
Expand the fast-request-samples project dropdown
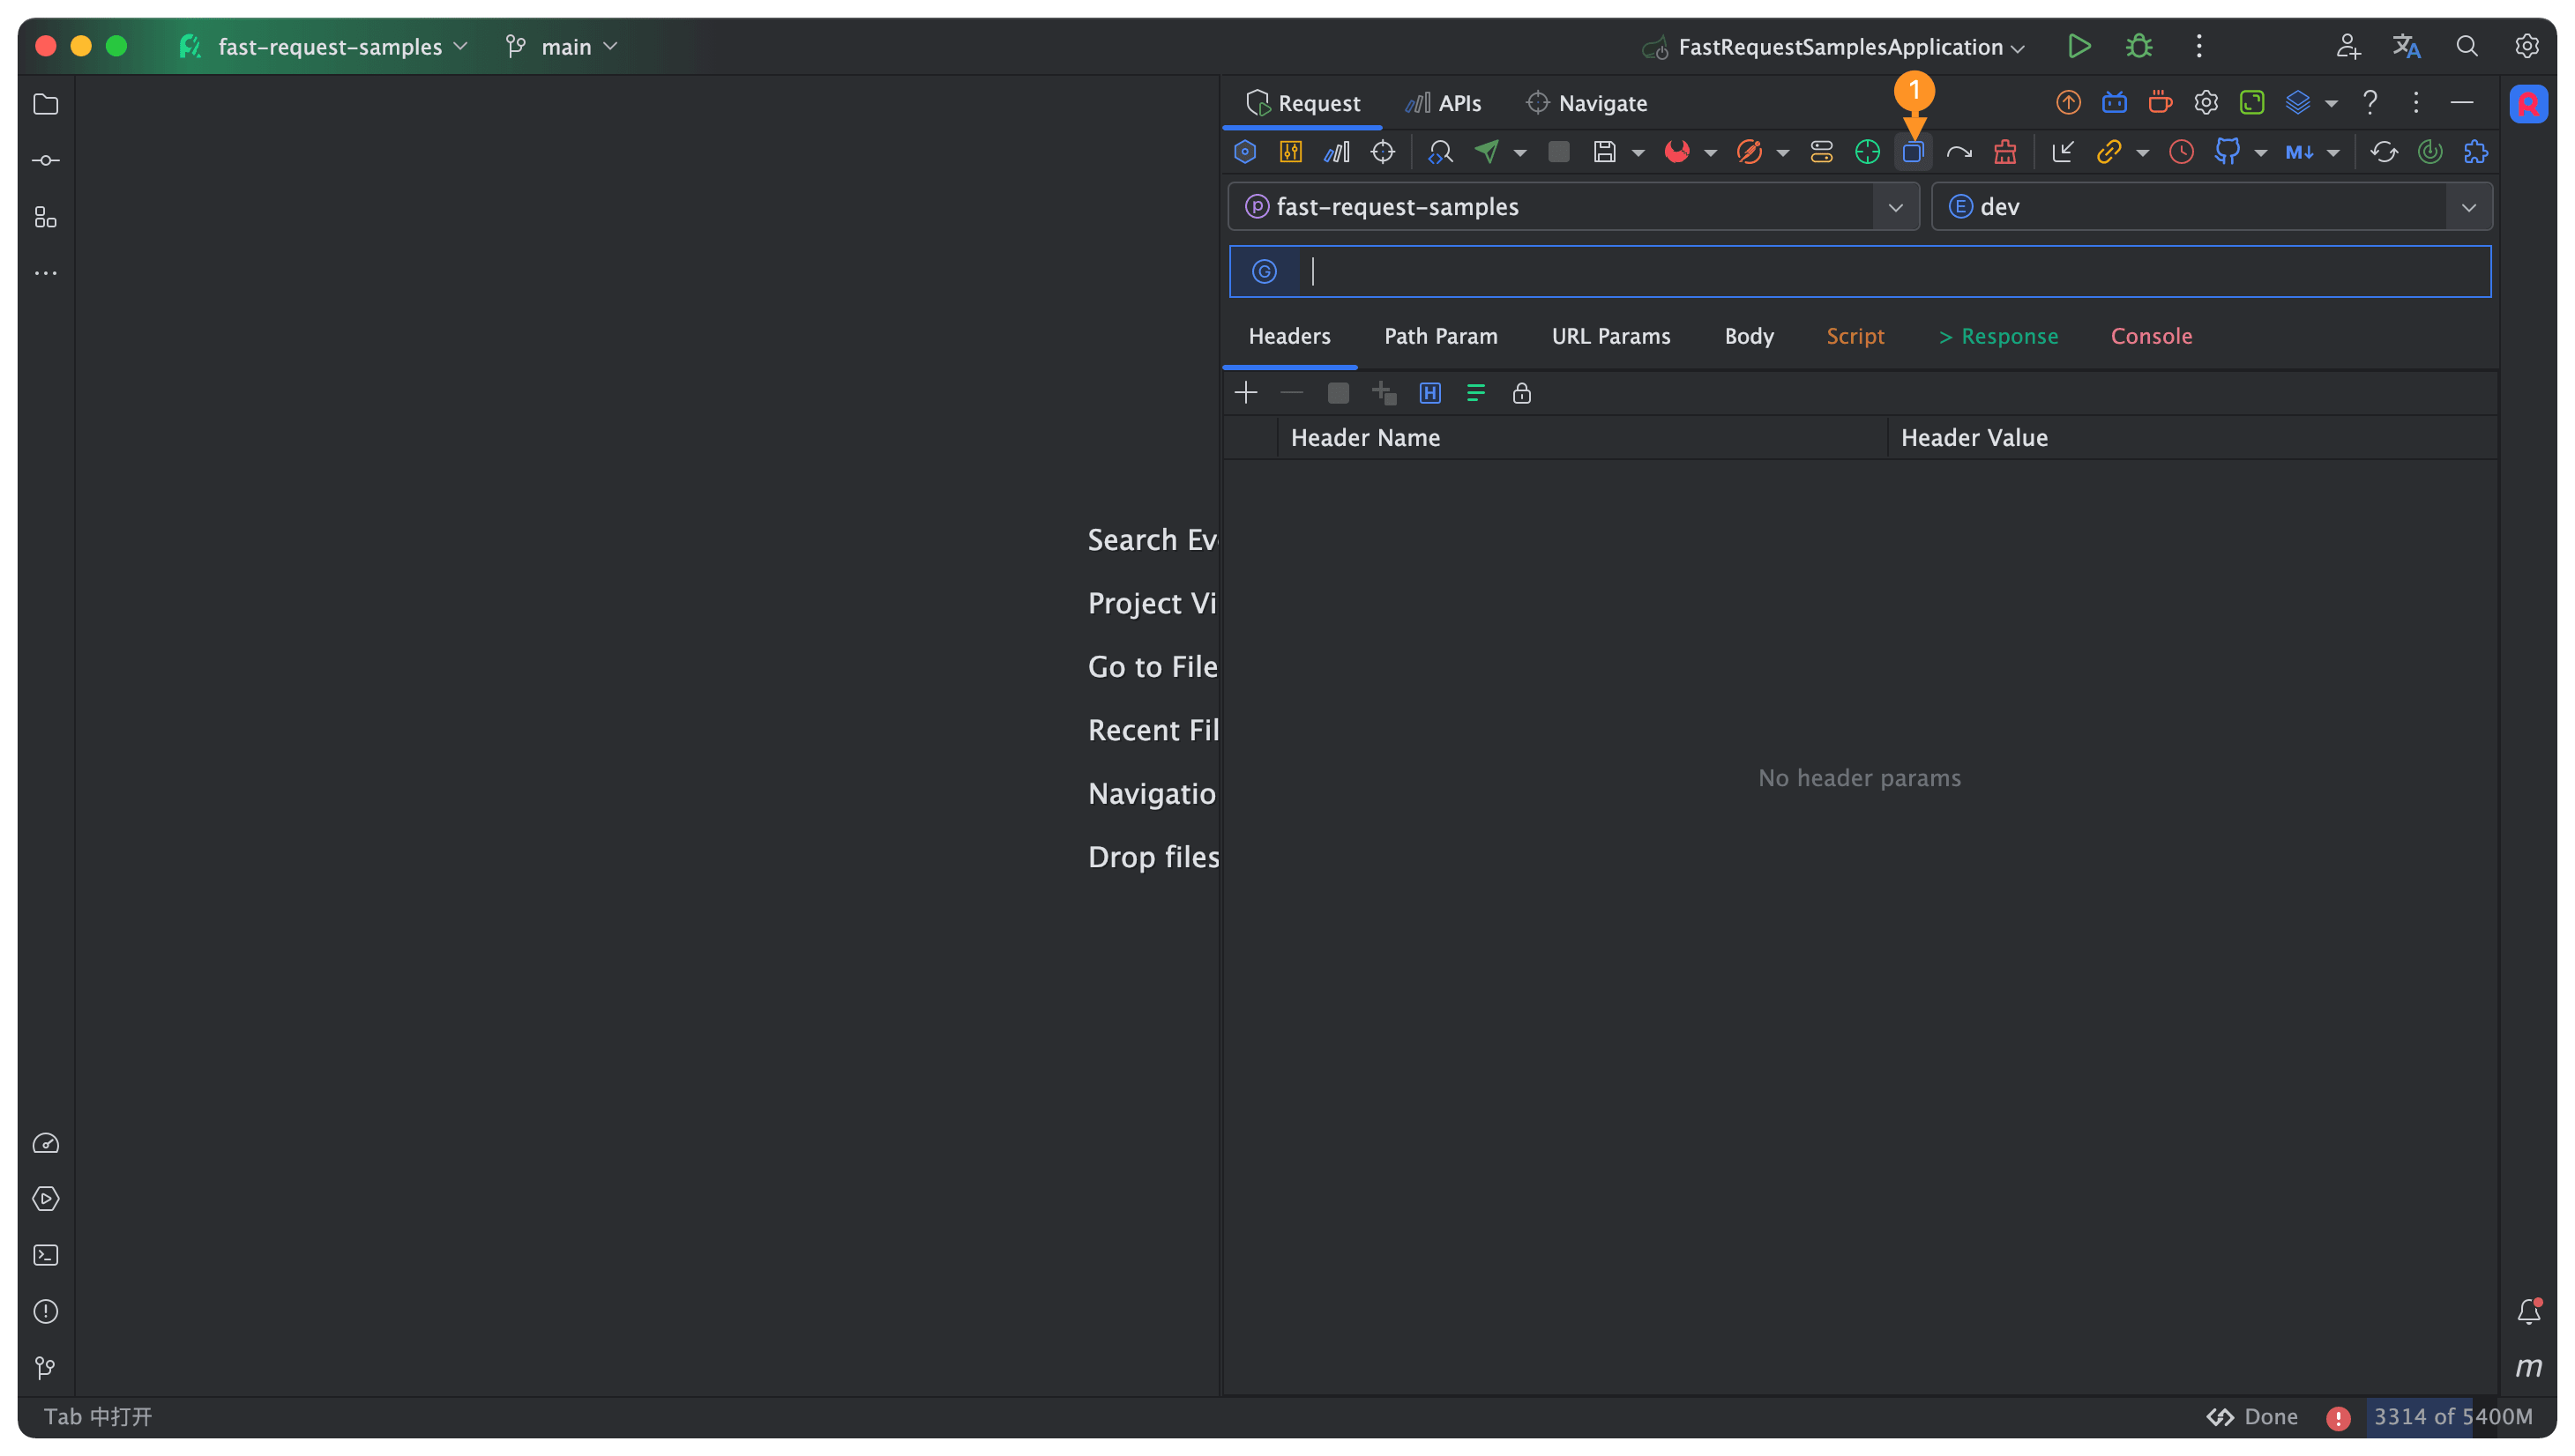[1895, 207]
